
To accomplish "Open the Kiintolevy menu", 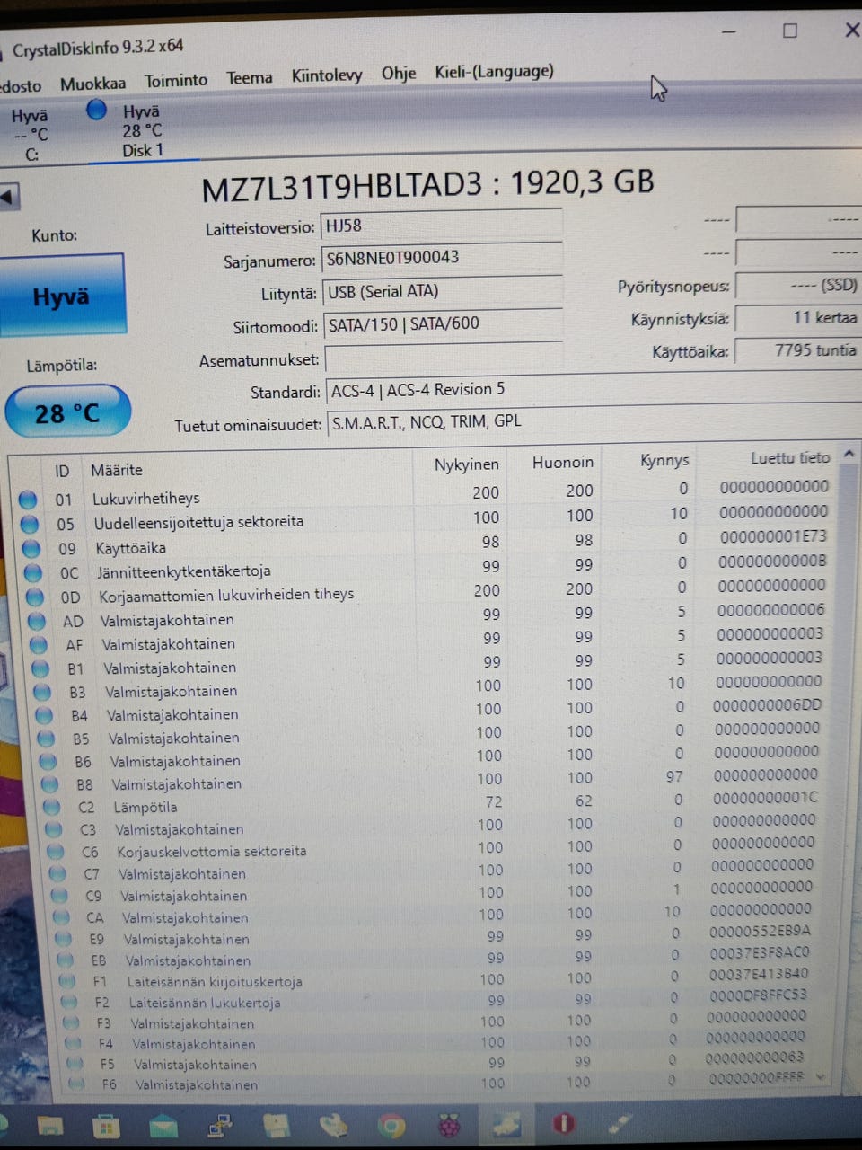I will point(326,75).
